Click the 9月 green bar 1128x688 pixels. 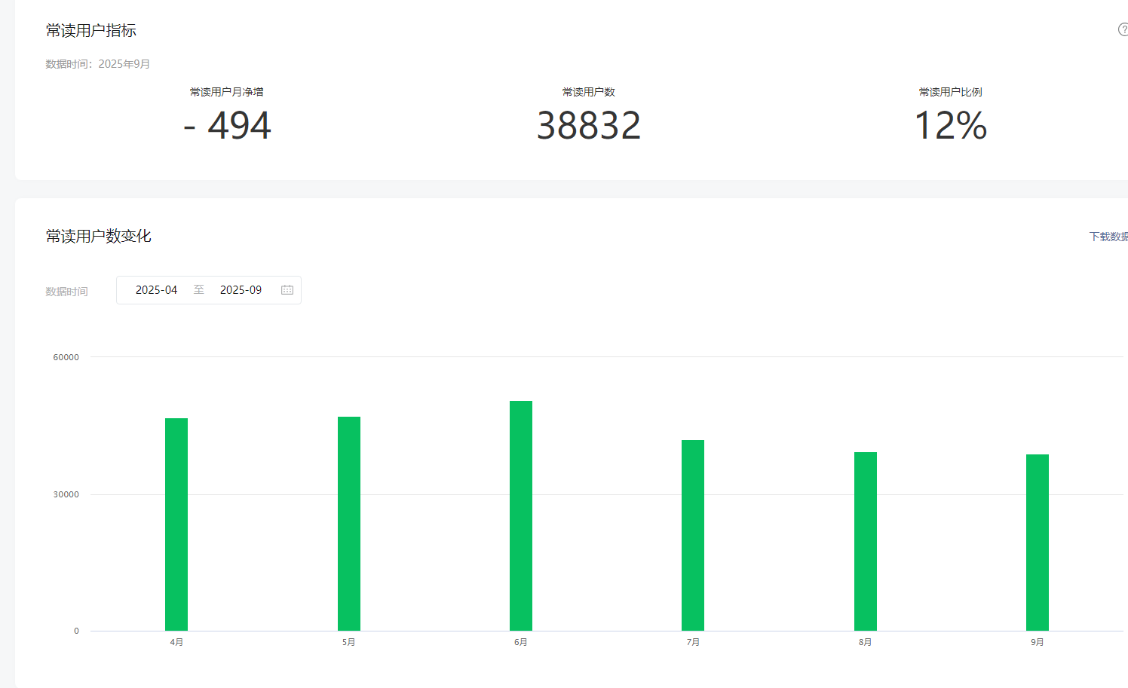point(1038,543)
